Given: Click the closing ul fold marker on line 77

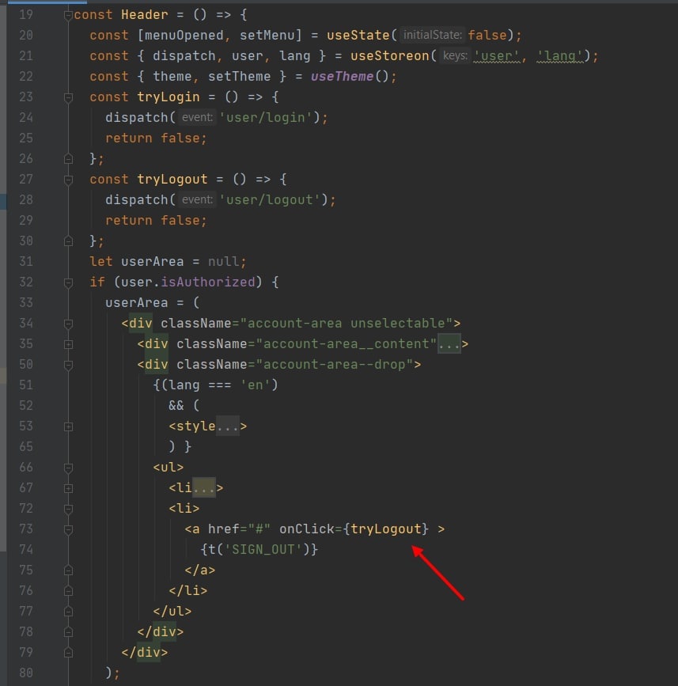Looking at the screenshot, I should point(68,611).
